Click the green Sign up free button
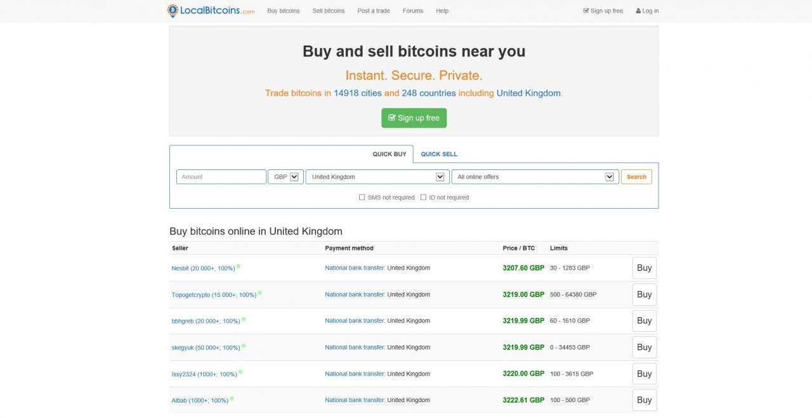This screenshot has height=418, width=812. (414, 117)
